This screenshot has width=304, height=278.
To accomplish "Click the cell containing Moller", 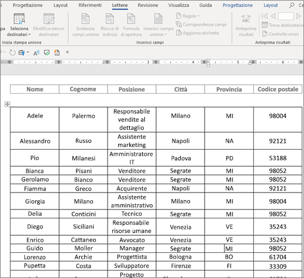I will (83, 248).
